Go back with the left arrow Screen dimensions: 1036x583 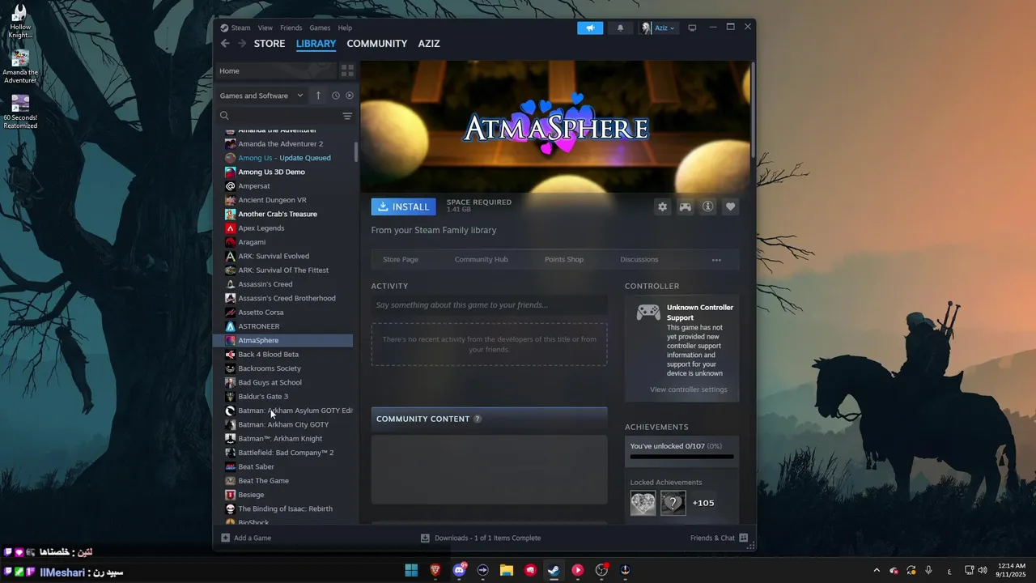coord(225,44)
